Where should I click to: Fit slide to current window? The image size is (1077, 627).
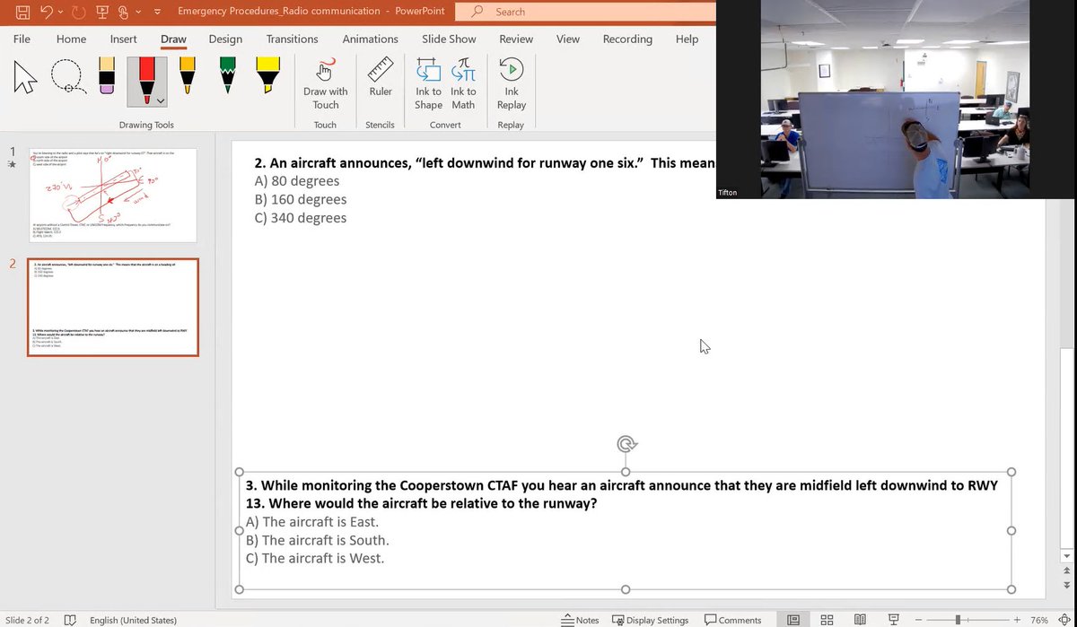pyautogui.click(x=1063, y=620)
